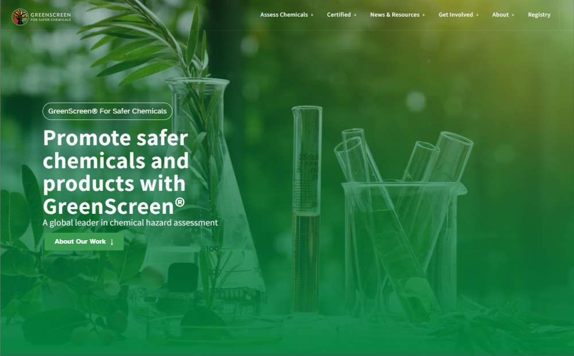574x356 pixels.
Task: Click the GreenScreen For Safer Chemicals pill
Action: pyautogui.click(x=107, y=111)
